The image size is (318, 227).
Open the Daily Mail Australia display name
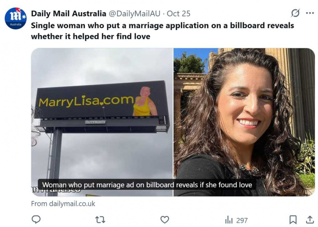(69, 14)
